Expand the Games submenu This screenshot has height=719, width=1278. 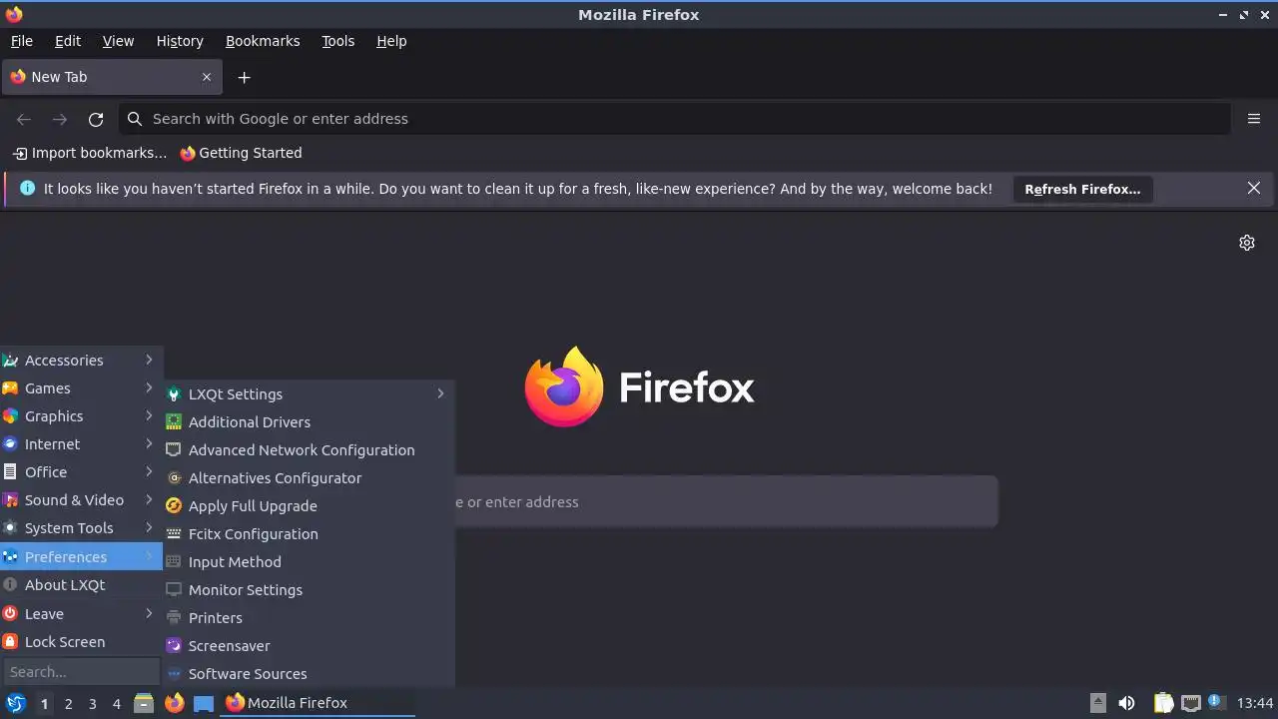pyautogui.click(x=81, y=388)
